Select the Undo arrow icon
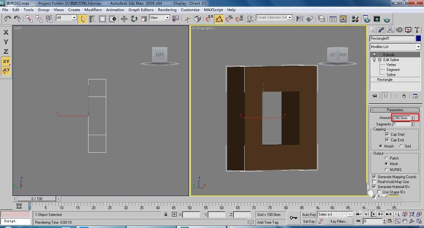The height and width of the screenshot is (228, 424). 7,19
